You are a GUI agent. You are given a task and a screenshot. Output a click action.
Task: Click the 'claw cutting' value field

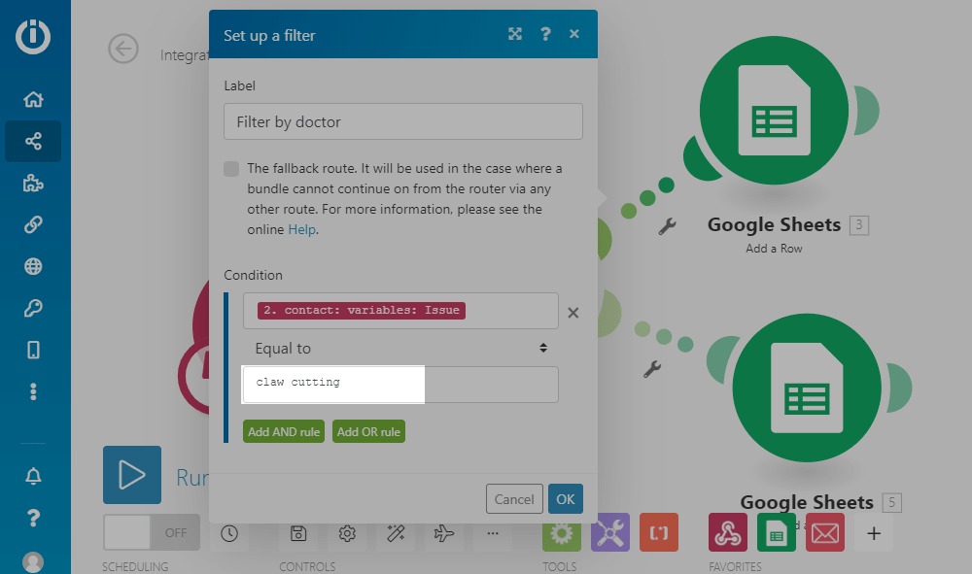401,385
